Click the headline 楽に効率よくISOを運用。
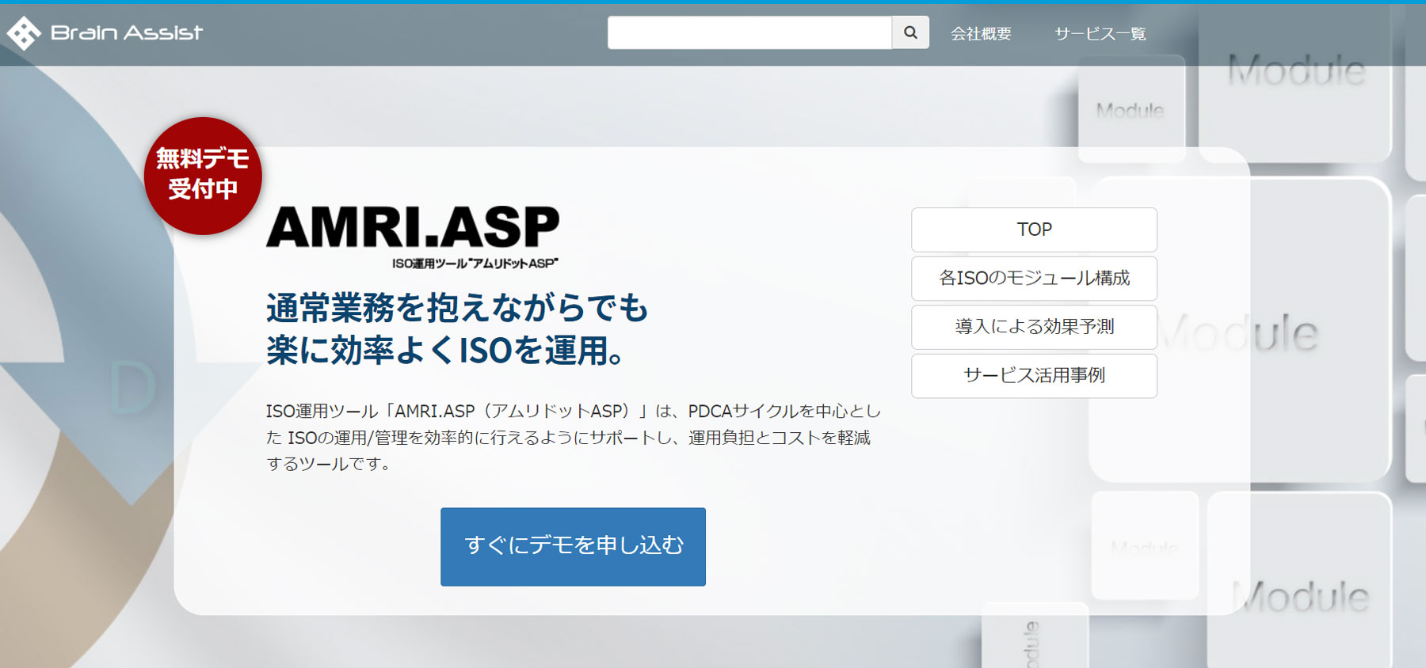 coord(446,350)
